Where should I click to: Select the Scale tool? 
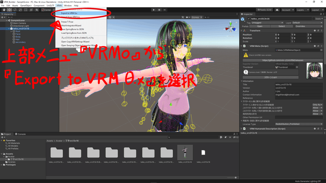(20, 10)
